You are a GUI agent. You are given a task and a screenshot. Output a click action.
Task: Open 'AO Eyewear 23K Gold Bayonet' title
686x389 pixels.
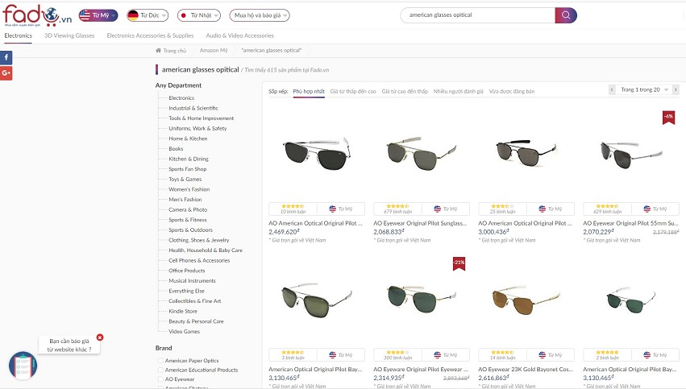(x=526, y=369)
